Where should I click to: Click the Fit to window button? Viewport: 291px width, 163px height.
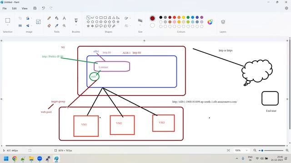[x=228, y=150]
